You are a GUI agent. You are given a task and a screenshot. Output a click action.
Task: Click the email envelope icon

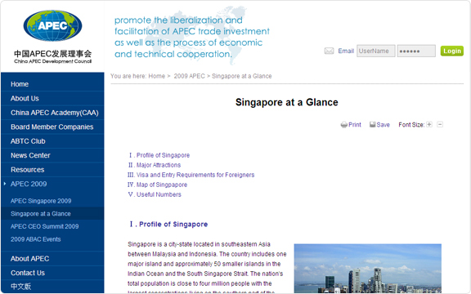point(329,51)
